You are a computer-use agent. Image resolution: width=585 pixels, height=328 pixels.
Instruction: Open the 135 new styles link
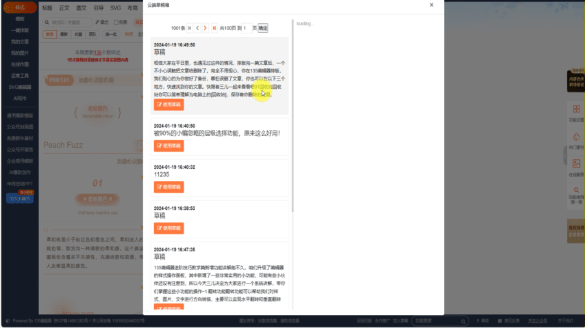point(98,53)
